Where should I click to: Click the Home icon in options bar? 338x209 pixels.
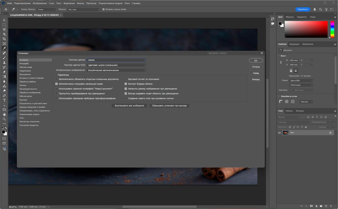pos(6,9)
